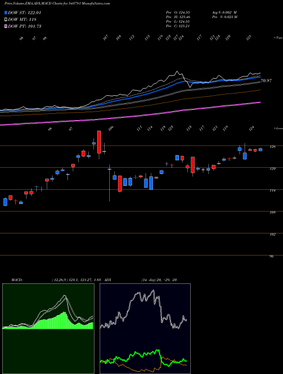Click the 'Pre H: 125.46' value
This screenshot has height=374, width=283.
coord(178,17)
